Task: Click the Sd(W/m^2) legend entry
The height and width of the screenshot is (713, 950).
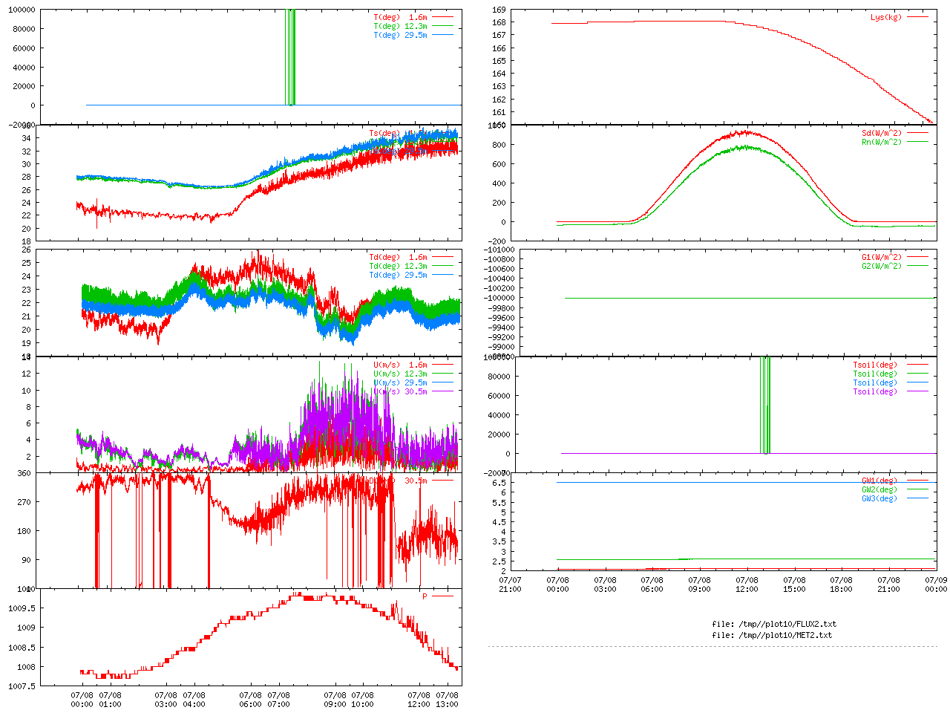Action: (881, 134)
